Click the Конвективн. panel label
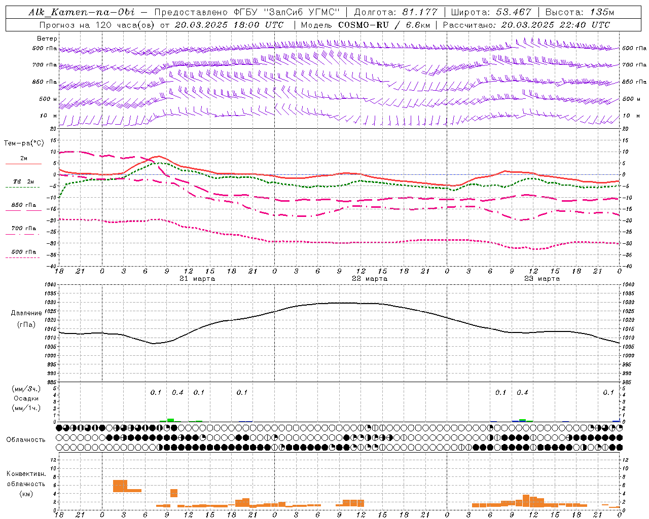Image resolution: width=649 pixels, height=519 pixels. [x=26, y=474]
